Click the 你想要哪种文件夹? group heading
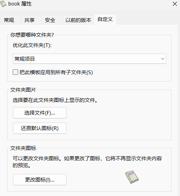The image size is (180, 196). (x=32, y=35)
